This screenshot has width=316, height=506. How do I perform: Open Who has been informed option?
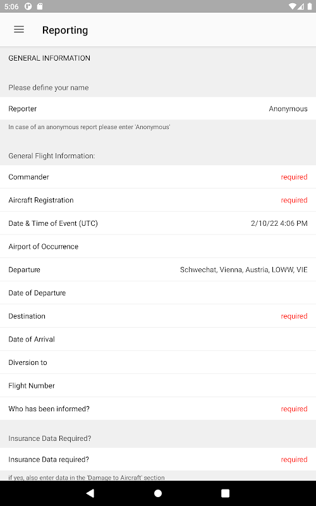coord(158,409)
